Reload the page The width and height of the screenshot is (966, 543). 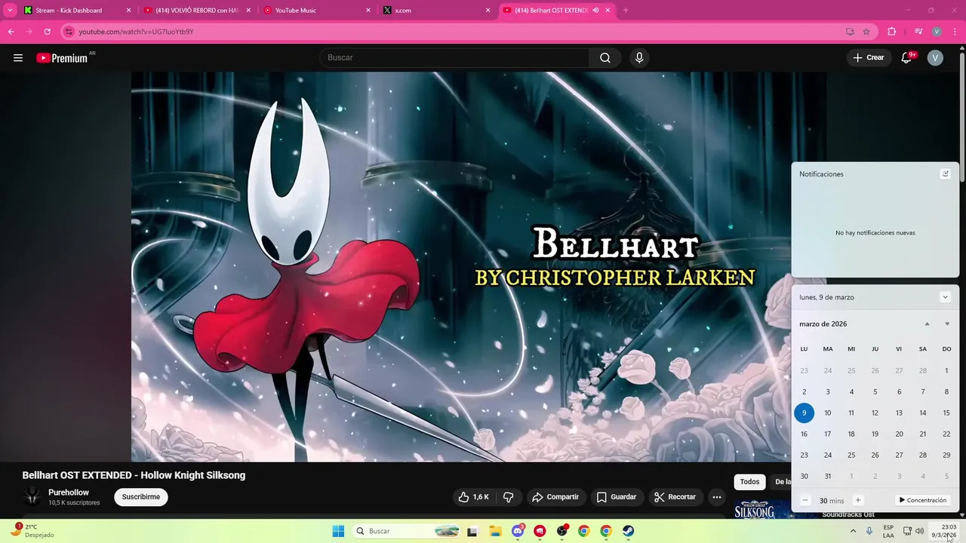(47, 32)
